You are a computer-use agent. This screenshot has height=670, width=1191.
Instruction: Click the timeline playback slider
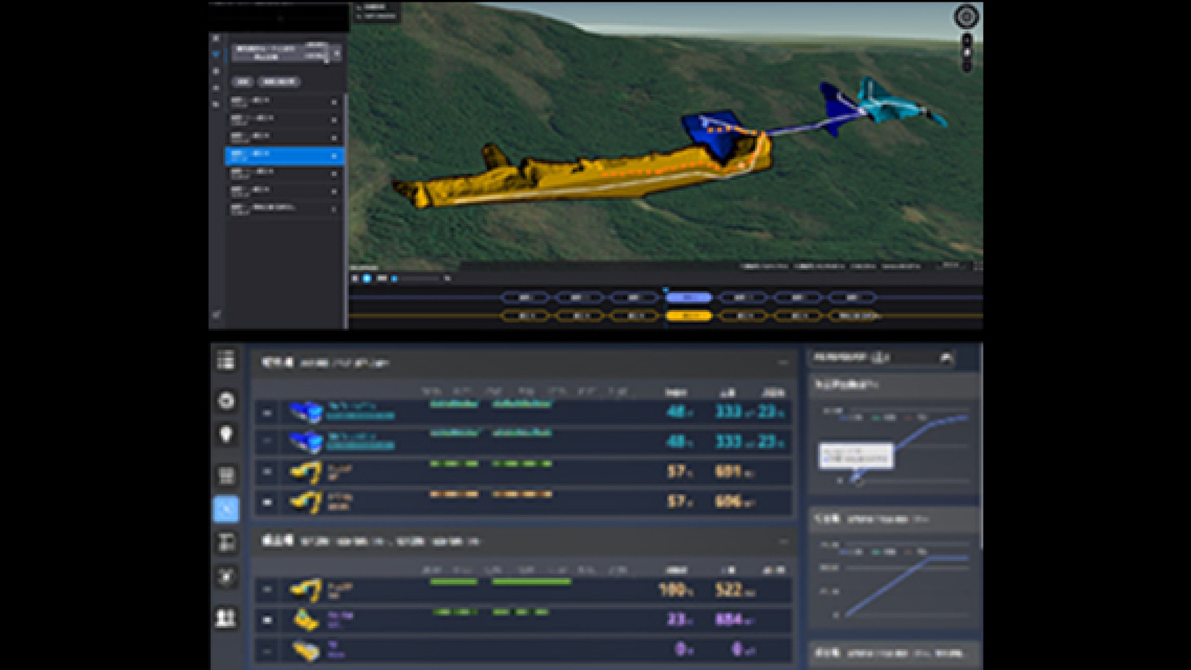[x=418, y=279]
